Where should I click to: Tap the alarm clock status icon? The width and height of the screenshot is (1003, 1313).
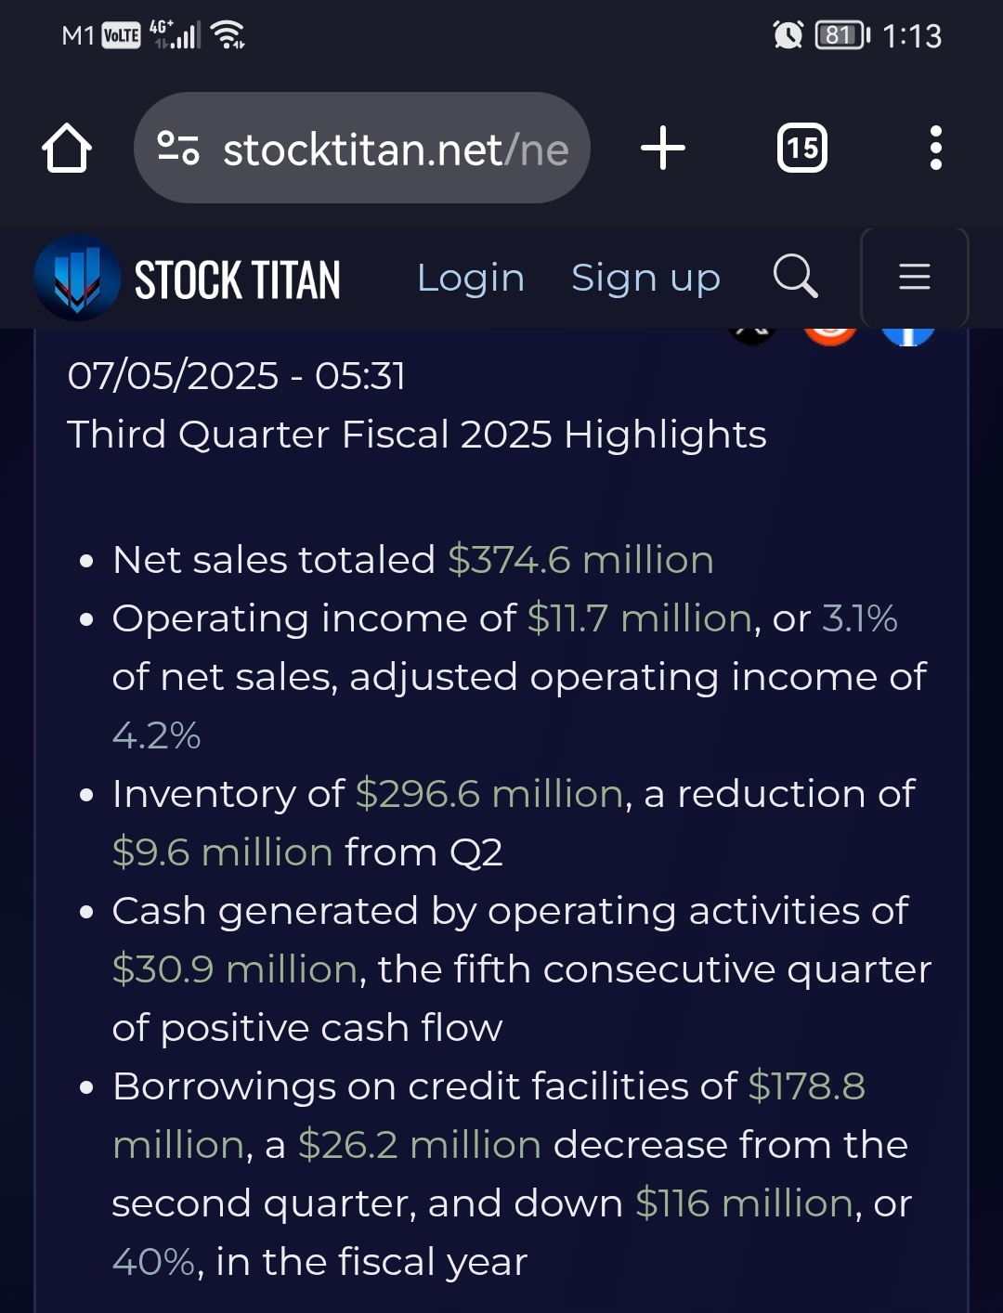(x=788, y=35)
